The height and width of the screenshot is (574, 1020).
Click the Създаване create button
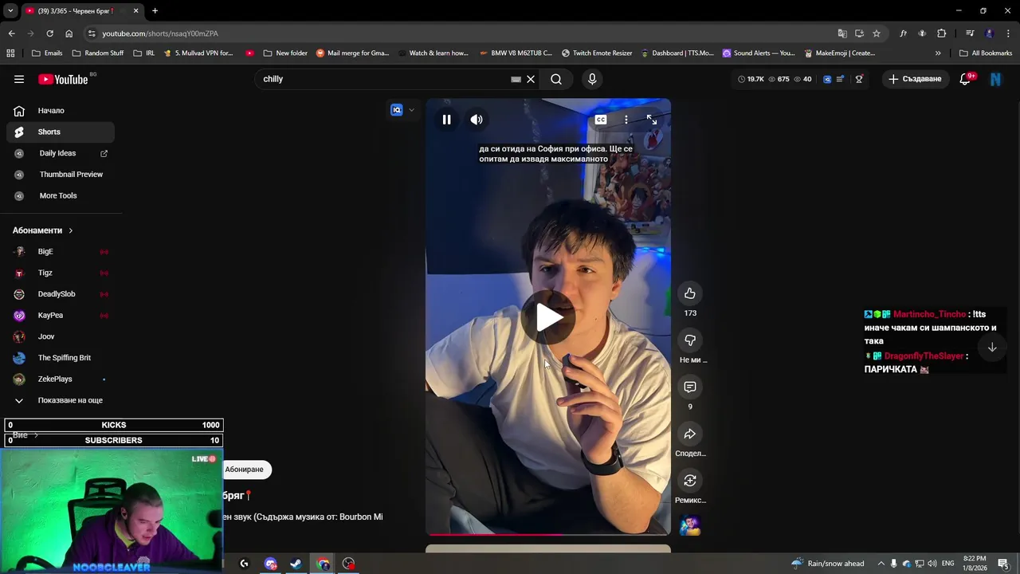(915, 79)
